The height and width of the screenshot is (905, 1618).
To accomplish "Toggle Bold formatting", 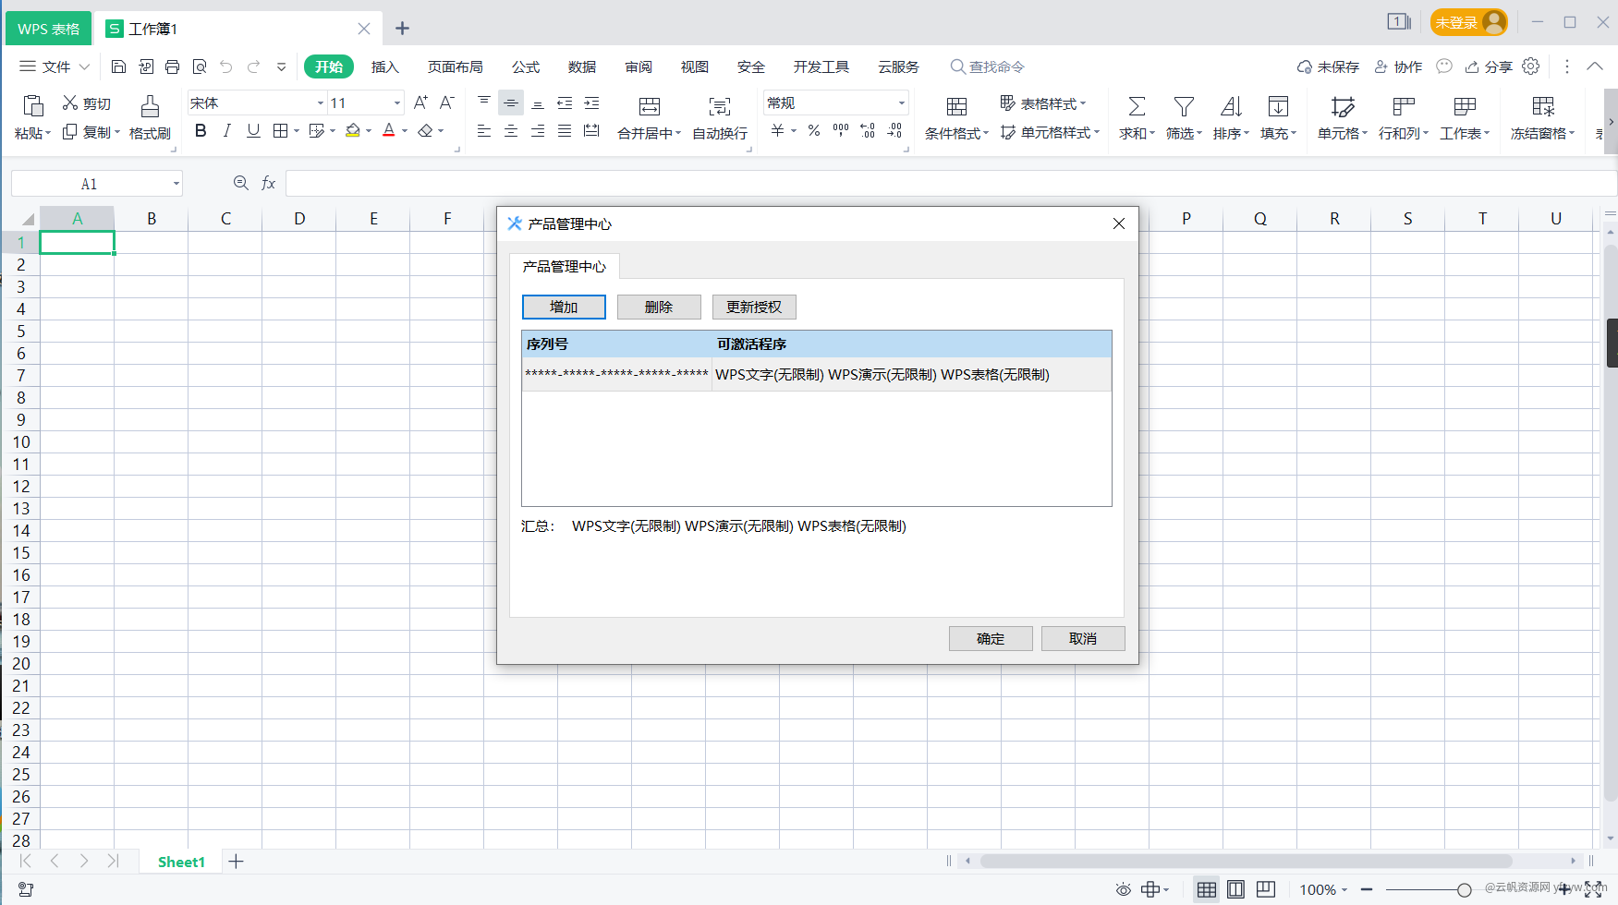I will pos(201,131).
